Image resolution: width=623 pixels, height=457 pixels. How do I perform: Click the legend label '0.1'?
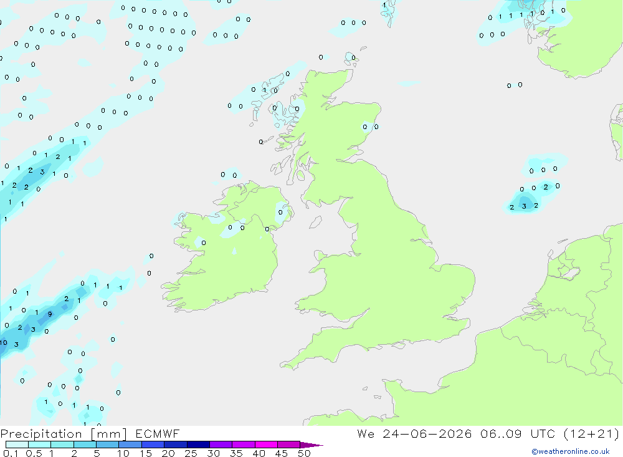point(11,453)
